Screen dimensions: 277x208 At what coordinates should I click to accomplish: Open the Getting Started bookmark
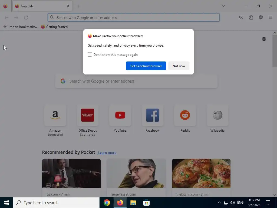[54, 27]
